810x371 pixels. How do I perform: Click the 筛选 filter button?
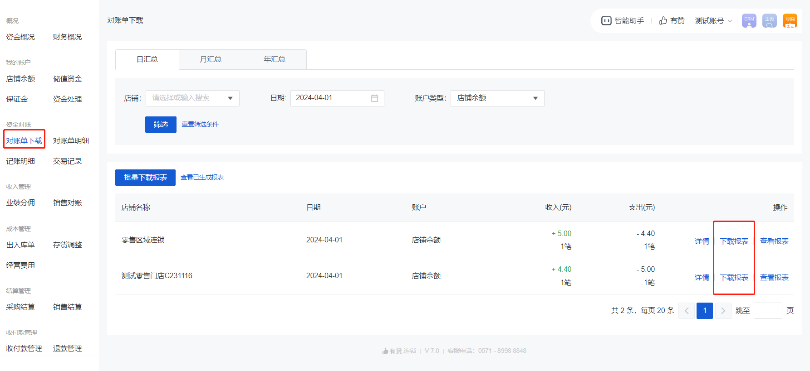tap(161, 125)
